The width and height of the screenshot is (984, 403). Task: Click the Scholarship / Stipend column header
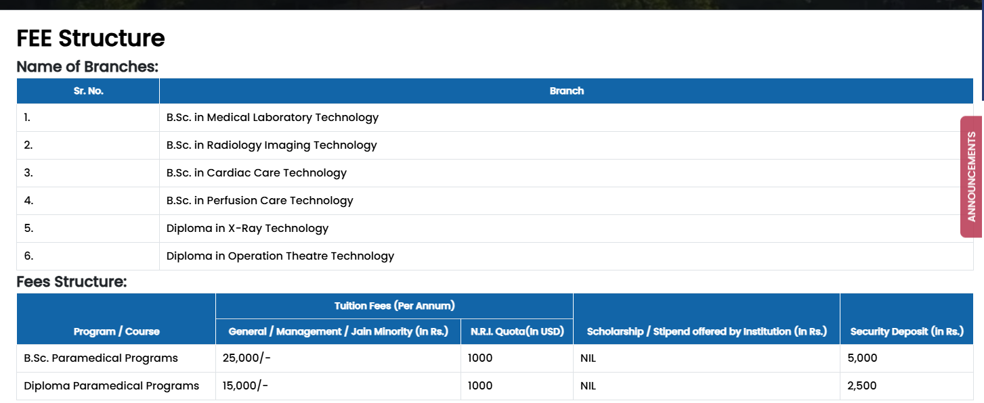pyautogui.click(x=706, y=331)
